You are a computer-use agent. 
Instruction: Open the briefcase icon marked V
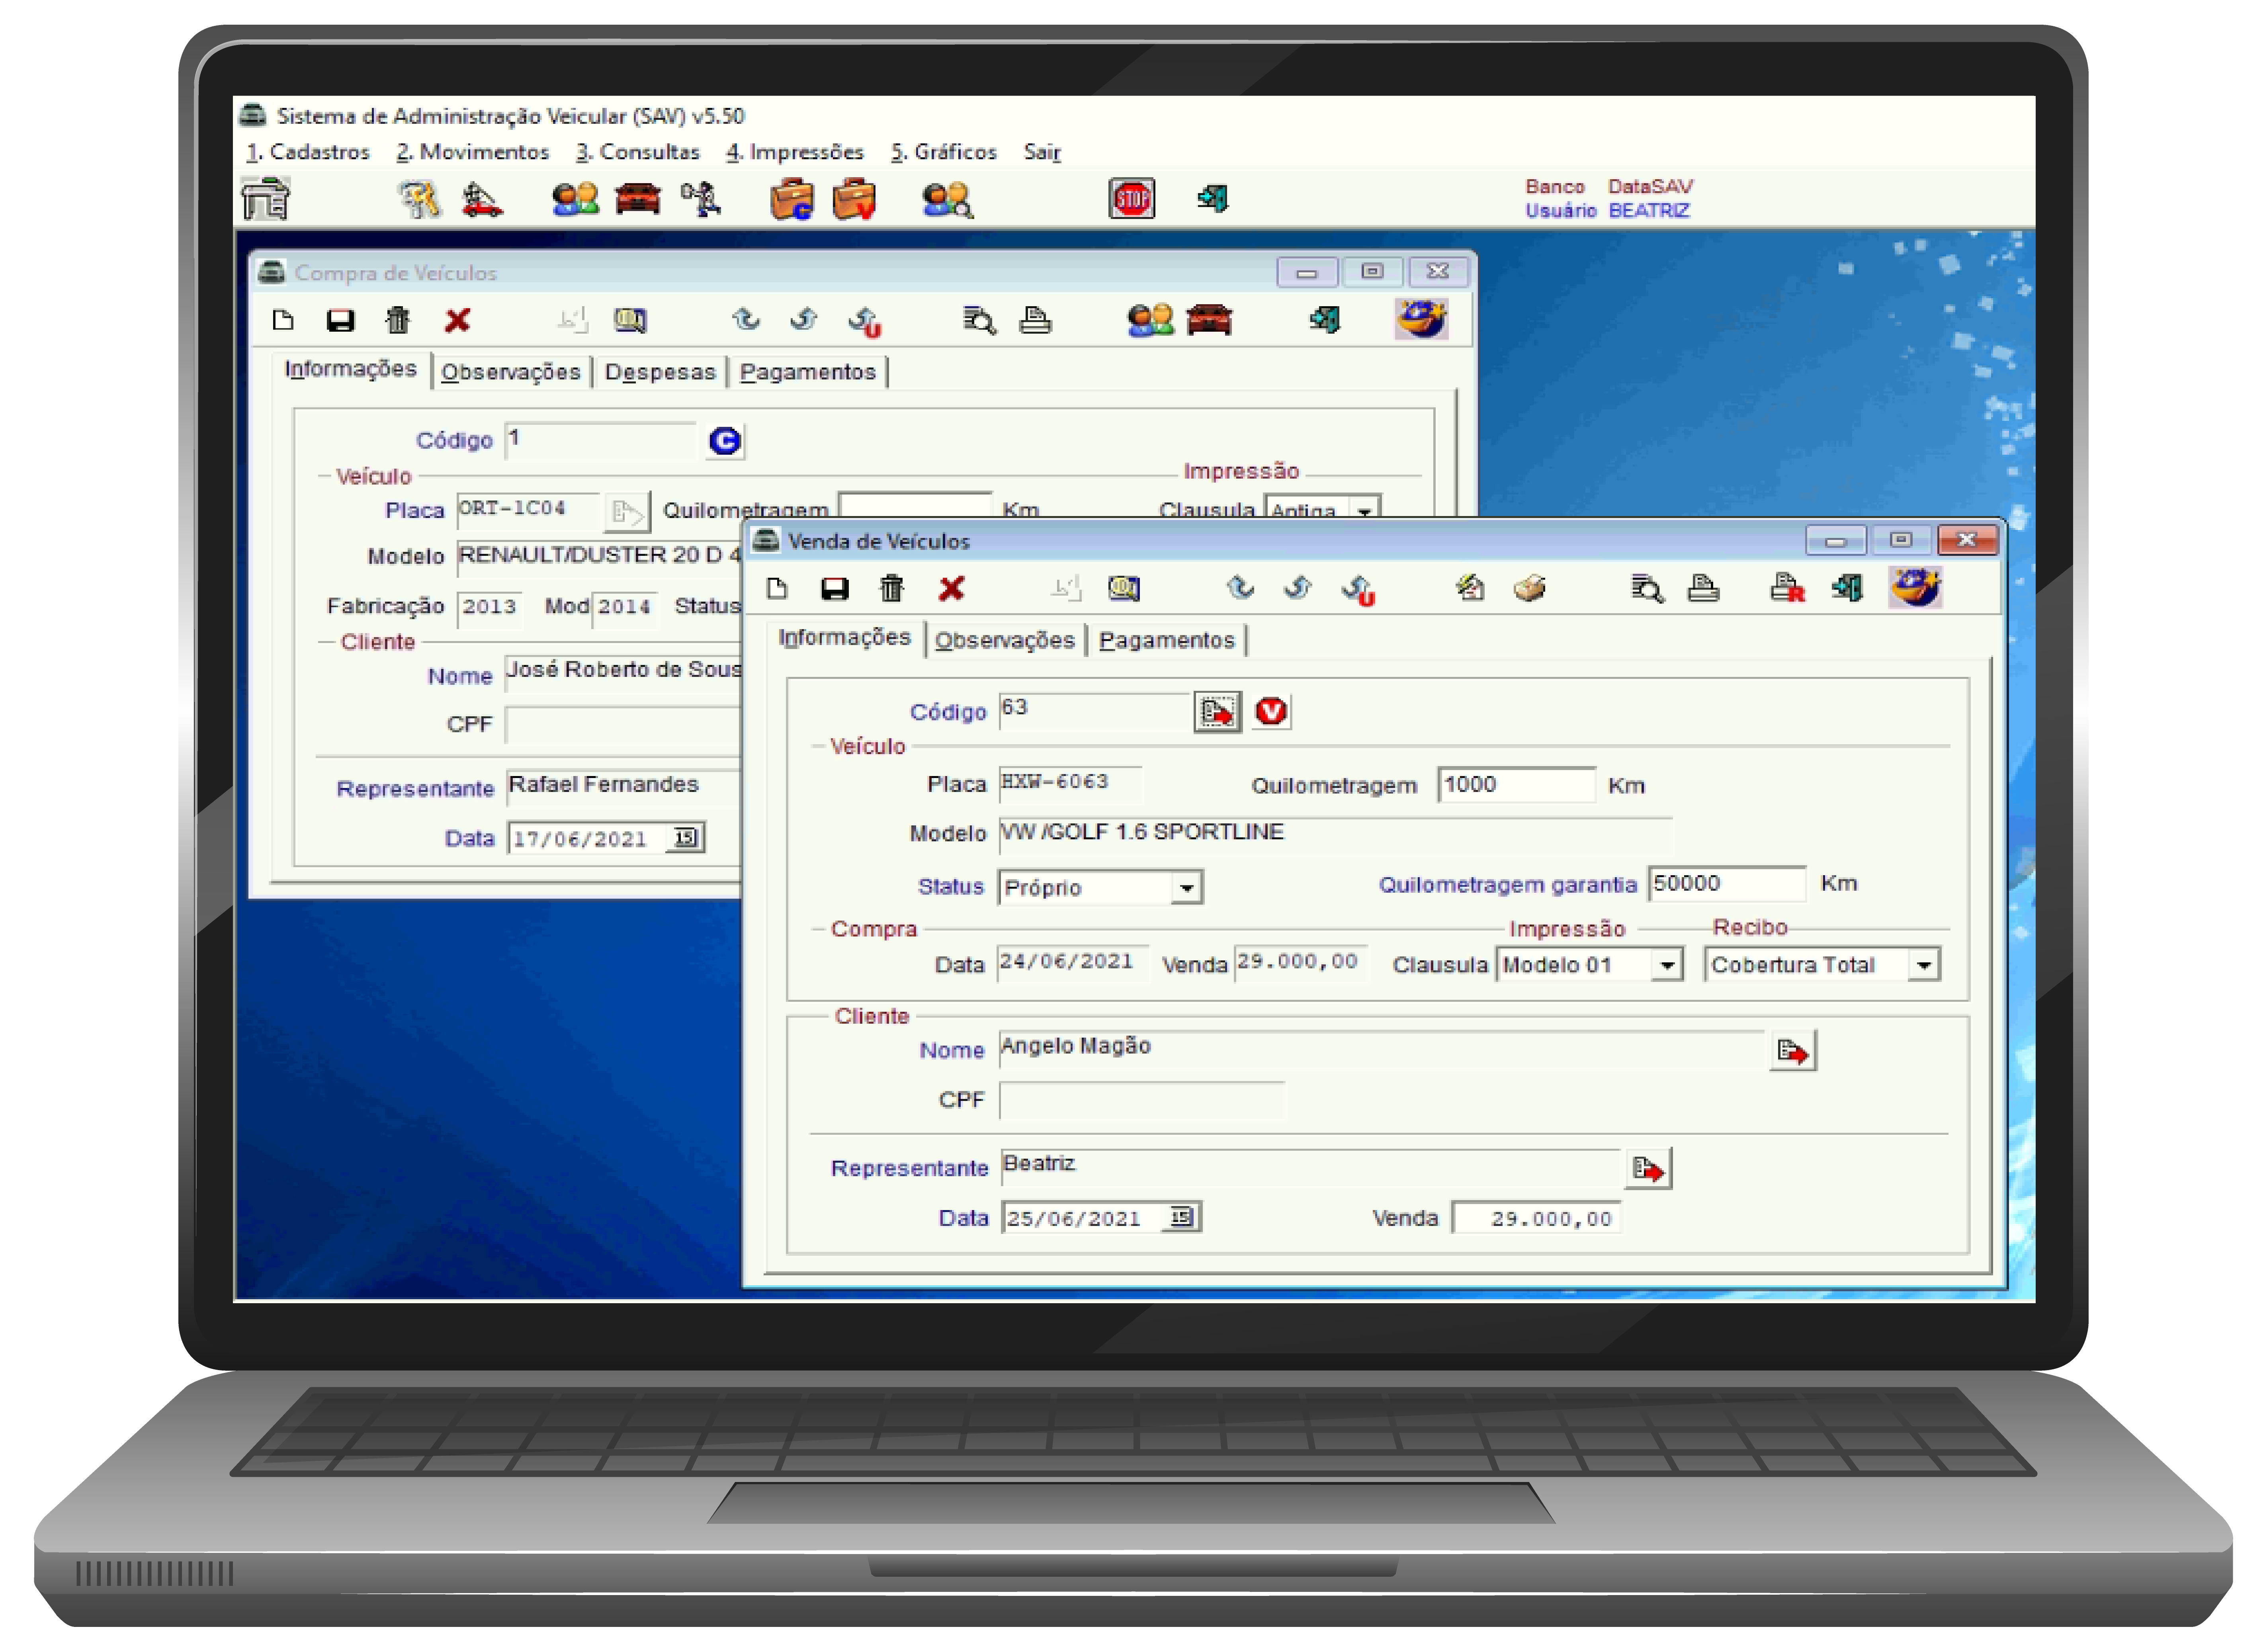pyautogui.click(x=854, y=199)
